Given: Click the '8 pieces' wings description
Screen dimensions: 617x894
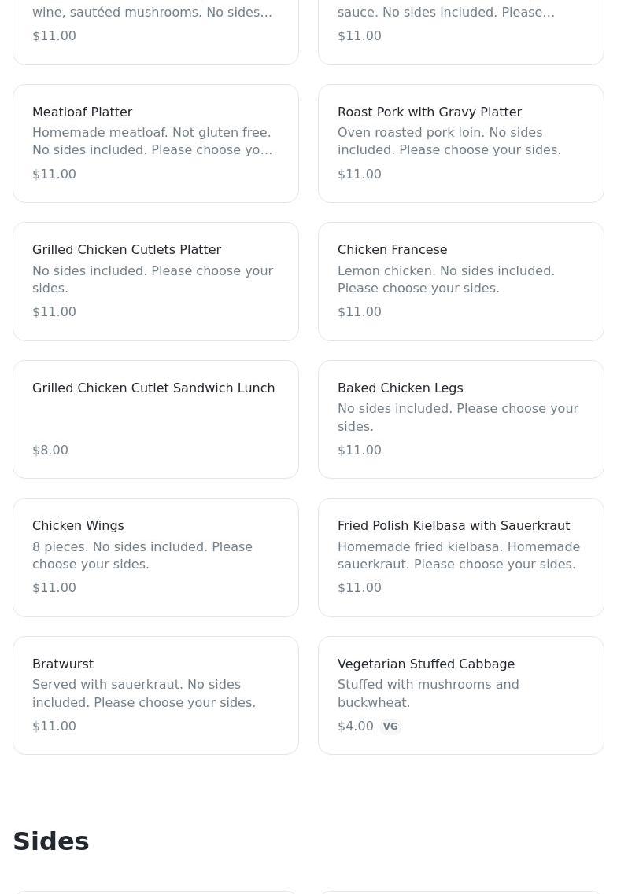Looking at the screenshot, I should 142,556.
